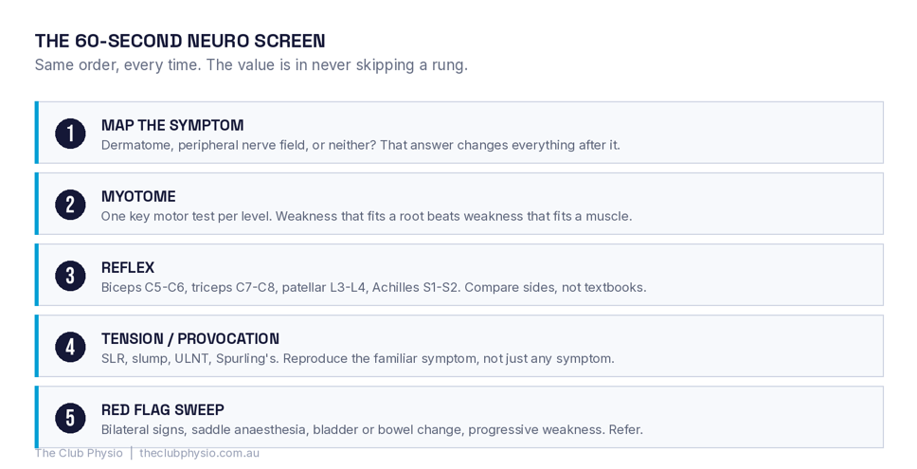Click the dermatome description text in card 1
This screenshot has width=917, height=469.
tap(360, 145)
